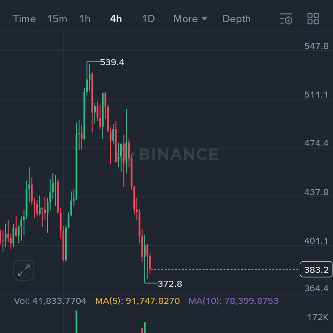Click the 437.8 price axis label

click(x=316, y=192)
